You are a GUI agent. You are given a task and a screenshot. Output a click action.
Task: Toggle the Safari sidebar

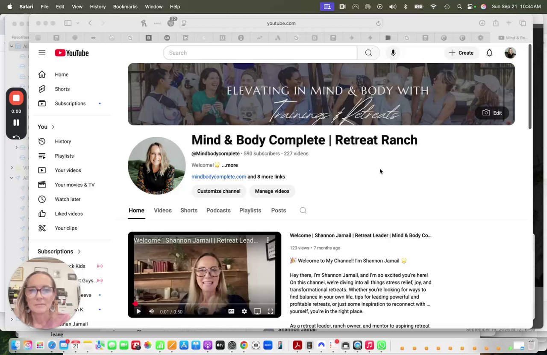coord(68,23)
